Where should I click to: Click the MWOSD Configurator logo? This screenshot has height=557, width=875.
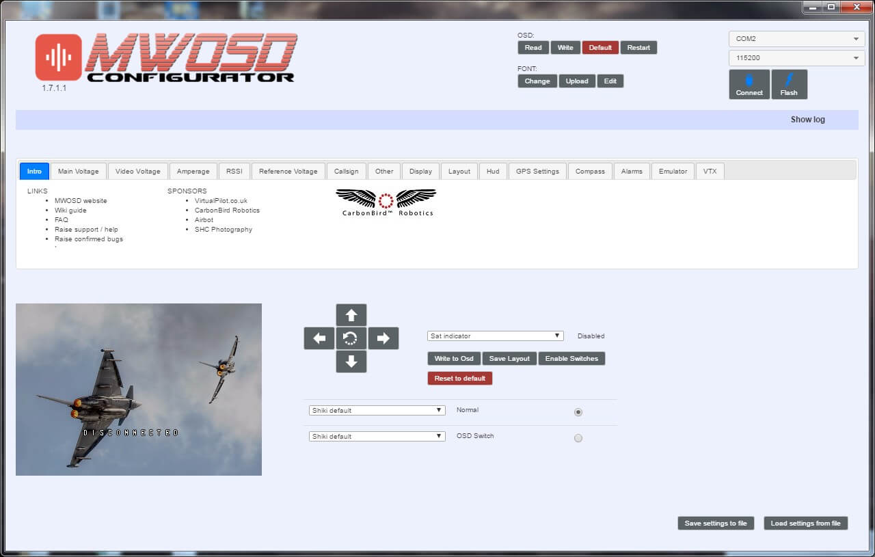pos(167,58)
